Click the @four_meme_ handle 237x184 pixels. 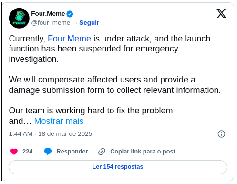[52, 23]
